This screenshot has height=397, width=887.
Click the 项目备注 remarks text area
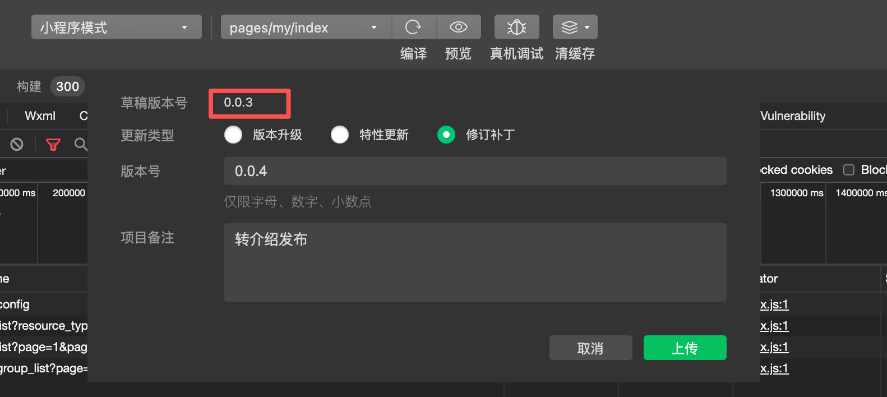point(475,262)
